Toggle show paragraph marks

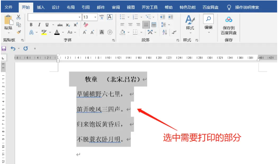(x=174, y=32)
